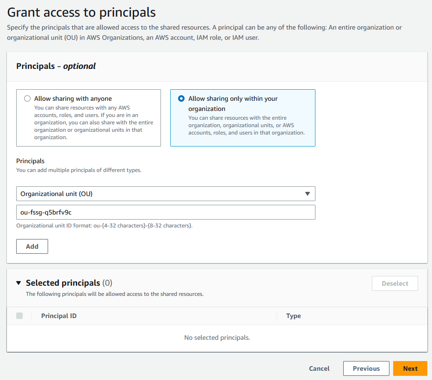Click the disabled Deselect button
The width and height of the screenshot is (432, 380).
click(x=395, y=283)
